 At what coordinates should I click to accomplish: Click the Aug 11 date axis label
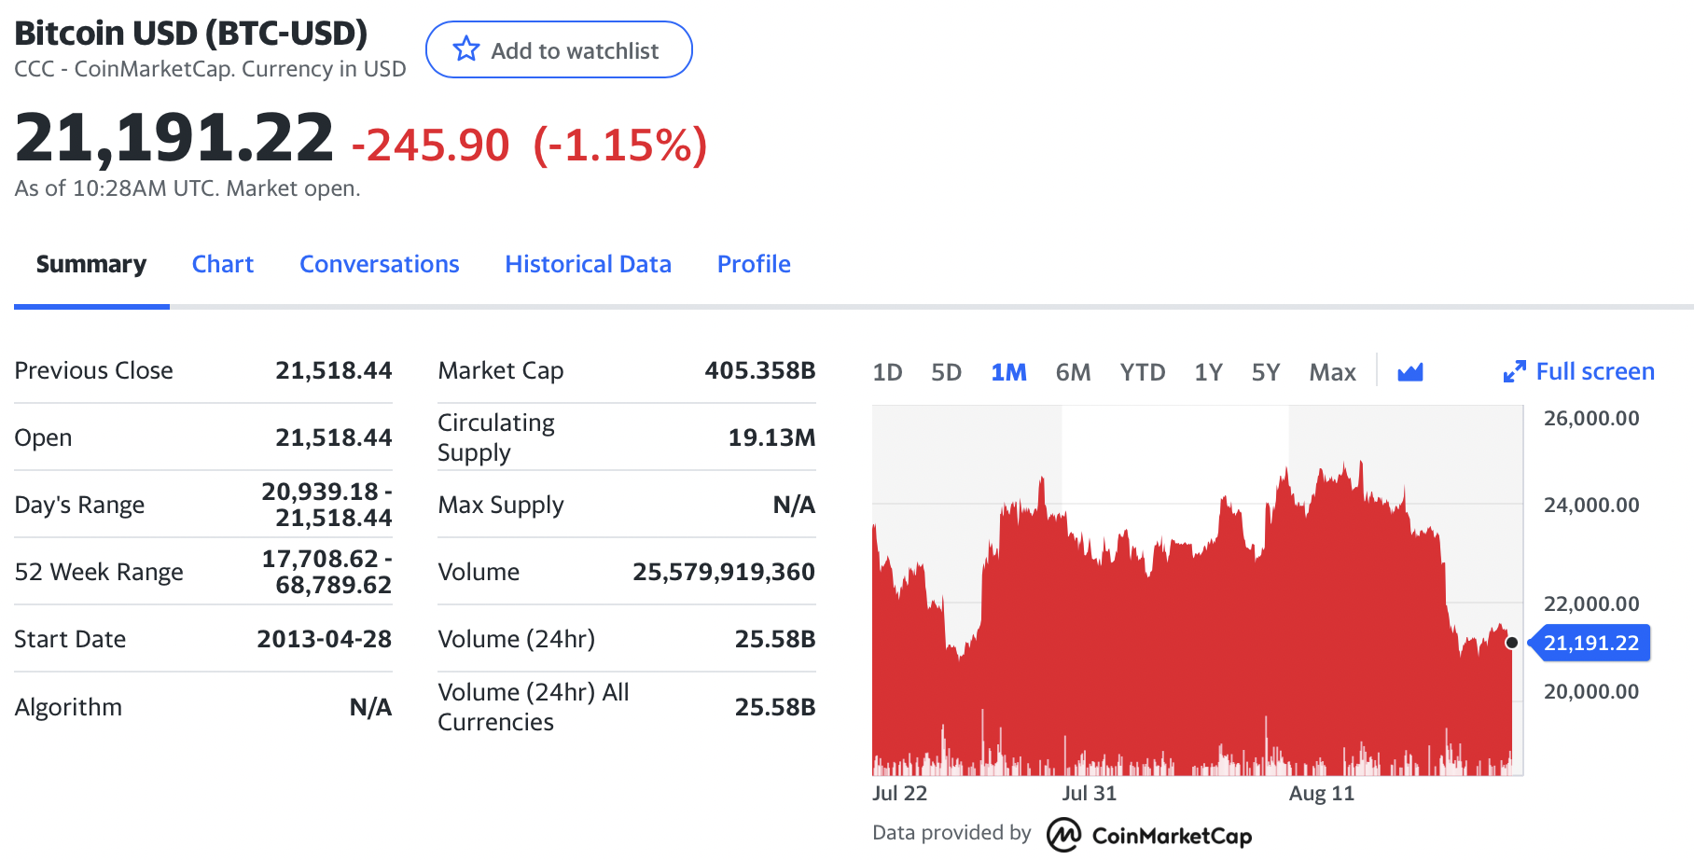tap(1321, 794)
